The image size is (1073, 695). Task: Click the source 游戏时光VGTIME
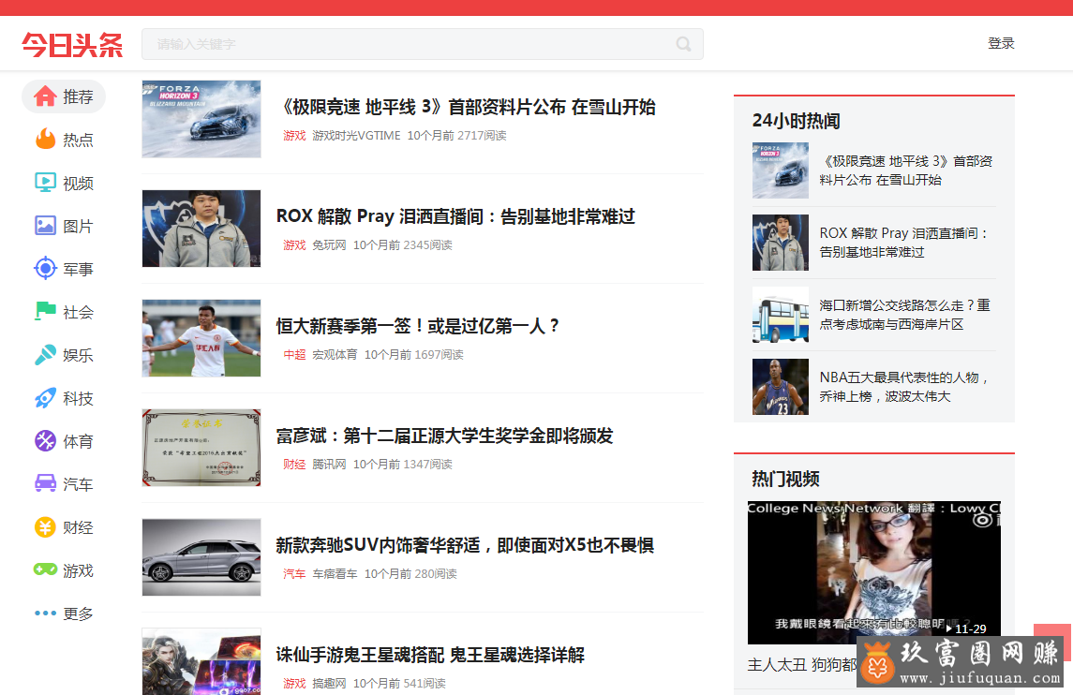click(356, 136)
